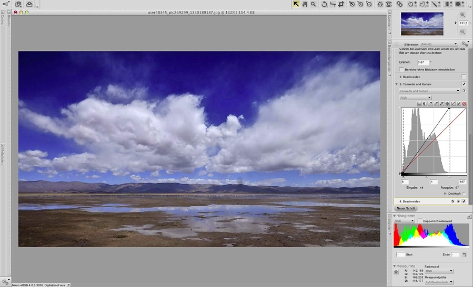The width and height of the screenshot is (473, 287).
Task: Select the fill/remove selection tool
Action: click(x=460, y=4)
